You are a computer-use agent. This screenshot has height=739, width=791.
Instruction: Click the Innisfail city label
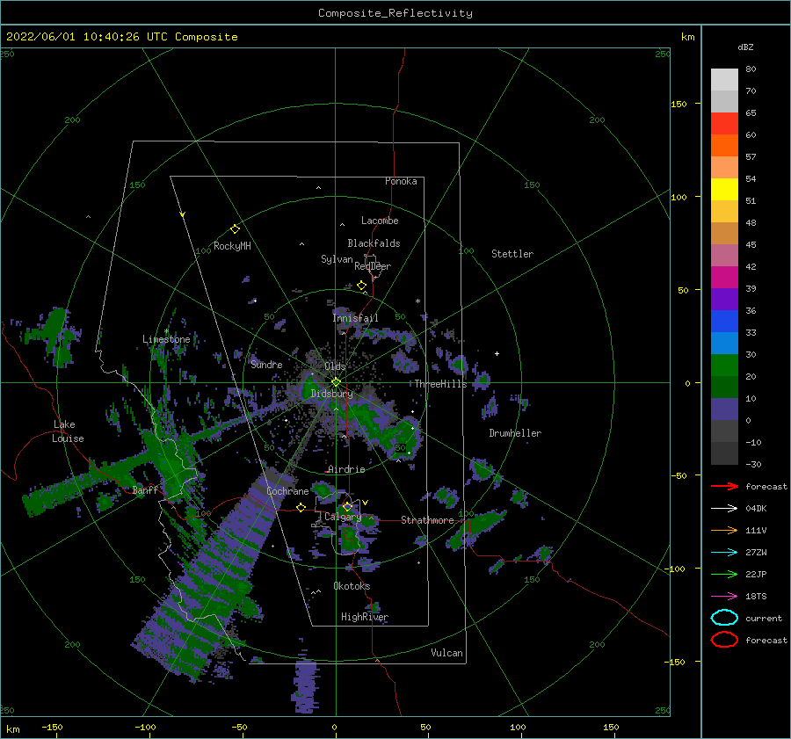tap(355, 318)
